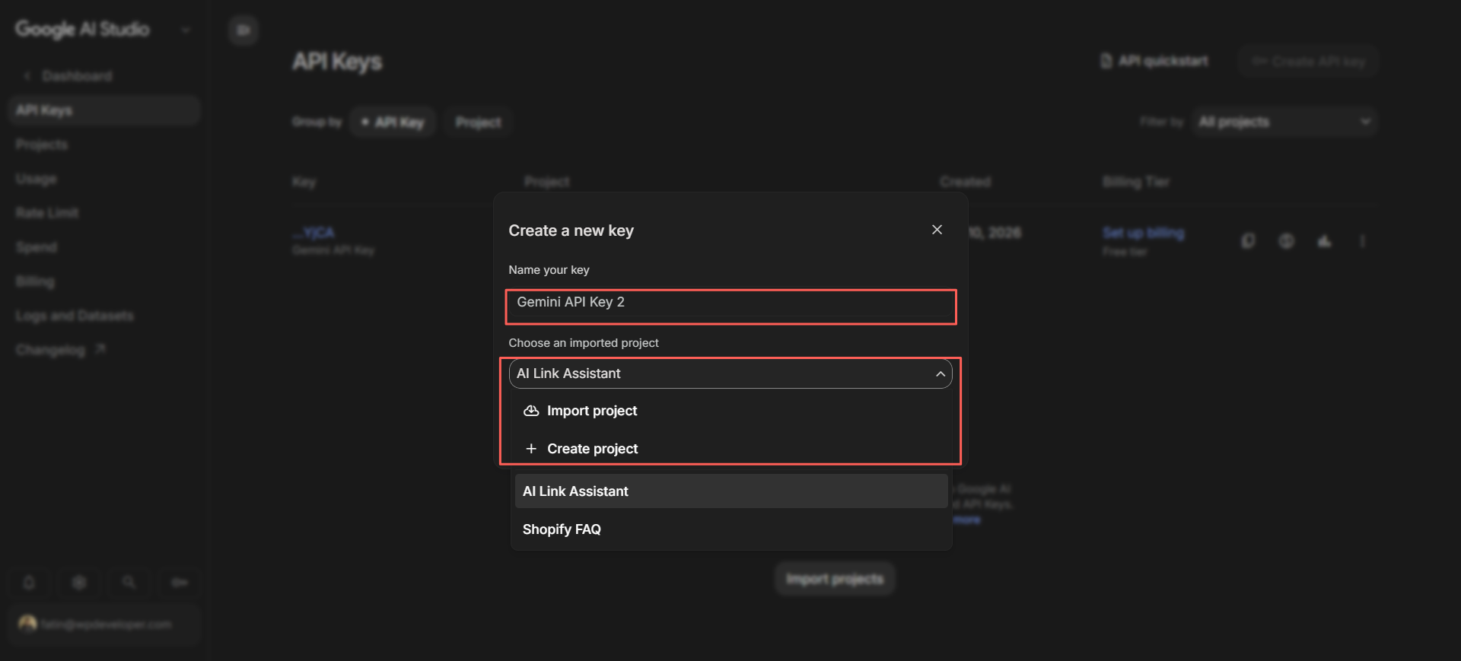1461x661 pixels.
Task: Click the plus icon beside Create project
Action: [x=531, y=449]
